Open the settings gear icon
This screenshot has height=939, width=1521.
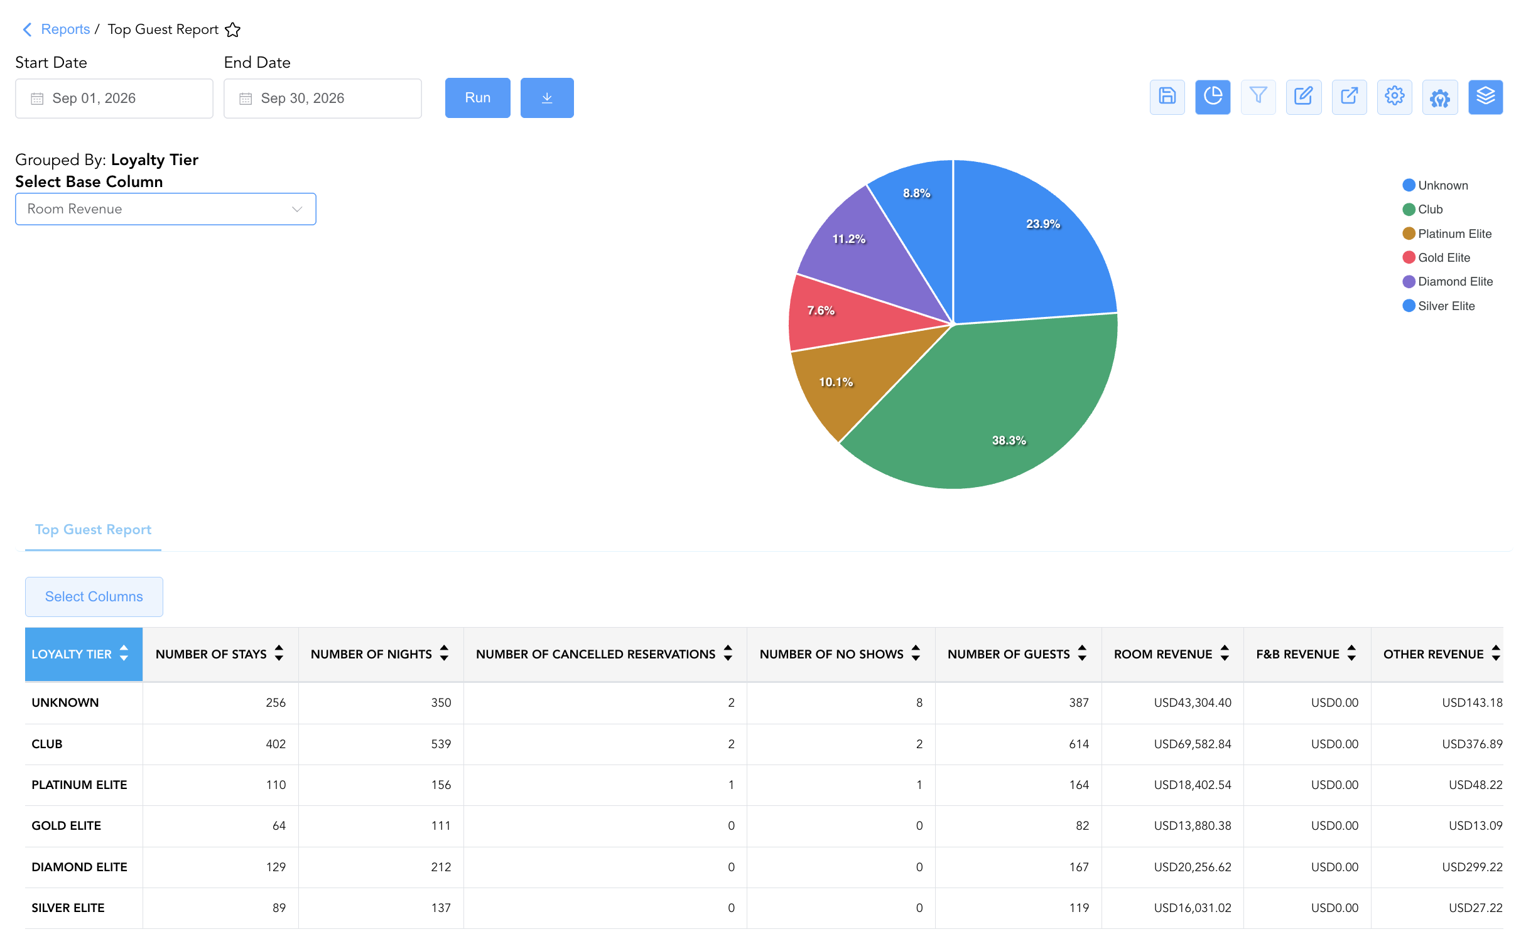coord(1394,97)
